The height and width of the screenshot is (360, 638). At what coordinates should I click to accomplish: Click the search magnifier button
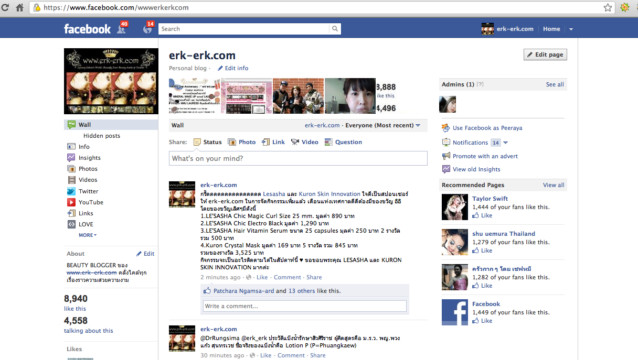click(335, 29)
